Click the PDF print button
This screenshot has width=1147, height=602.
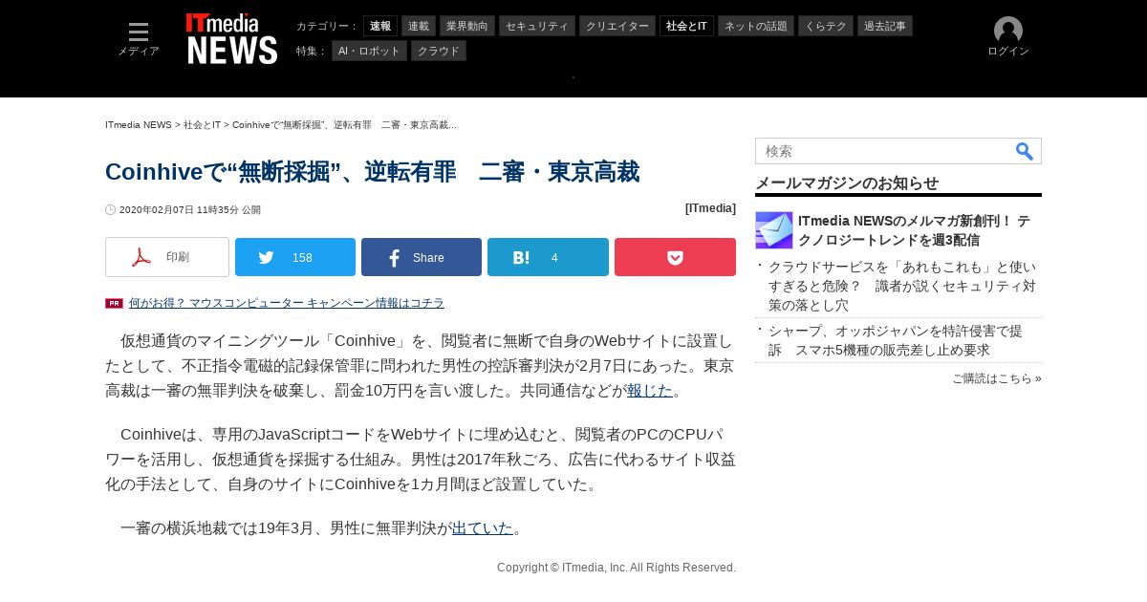tap(167, 257)
